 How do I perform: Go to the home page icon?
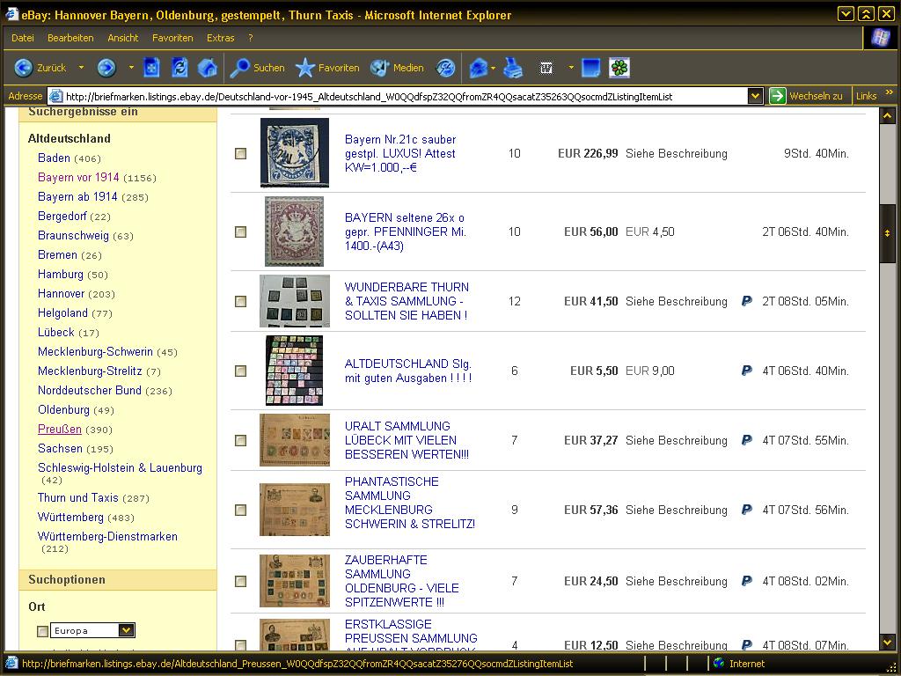[208, 68]
